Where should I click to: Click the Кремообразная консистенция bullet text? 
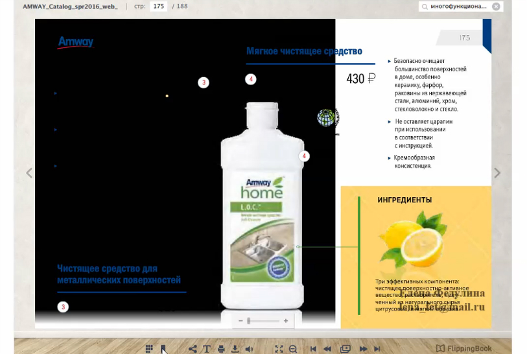point(414,161)
